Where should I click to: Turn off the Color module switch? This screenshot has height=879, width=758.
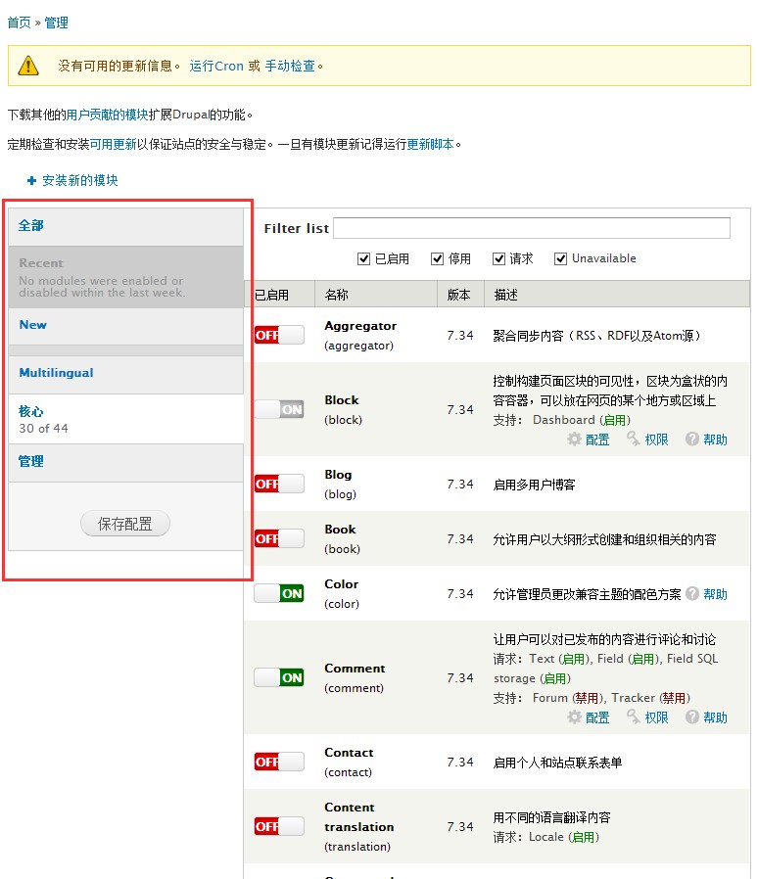pos(279,593)
